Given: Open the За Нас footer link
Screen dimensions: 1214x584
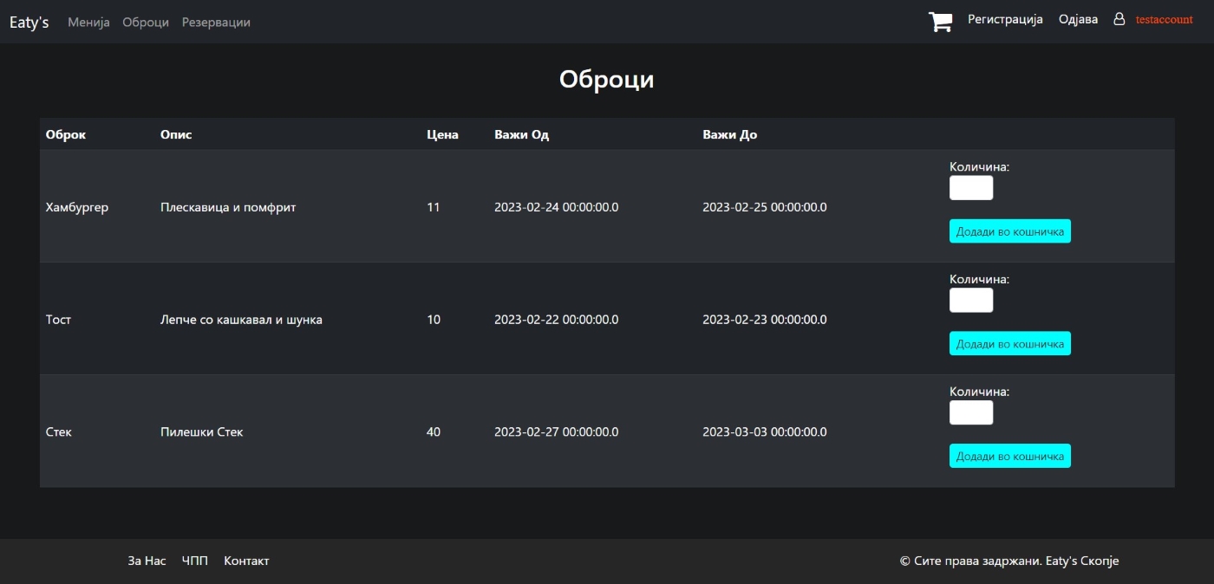Looking at the screenshot, I should pos(147,561).
